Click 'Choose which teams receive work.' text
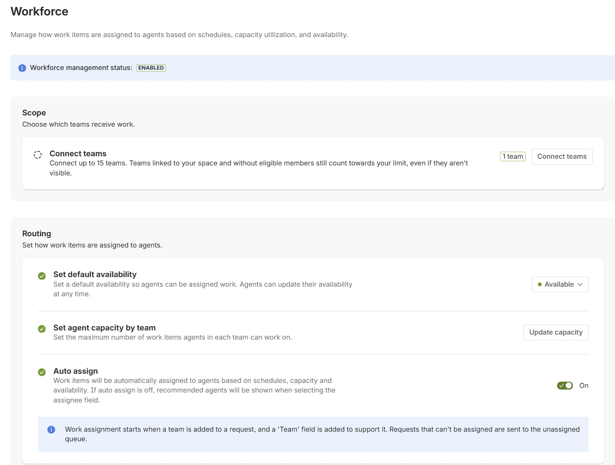This screenshot has height=465, width=615. click(79, 125)
